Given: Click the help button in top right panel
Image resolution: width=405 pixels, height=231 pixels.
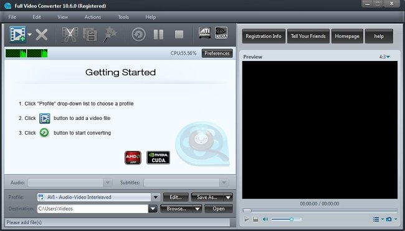Looking at the screenshot, I should 379,36.
